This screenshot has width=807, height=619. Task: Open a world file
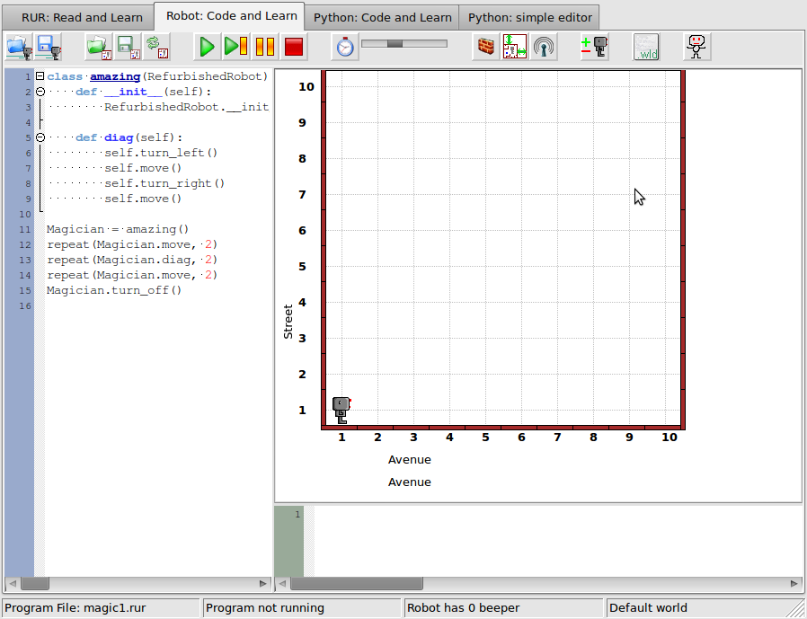pyautogui.click(x=99, y=47)
